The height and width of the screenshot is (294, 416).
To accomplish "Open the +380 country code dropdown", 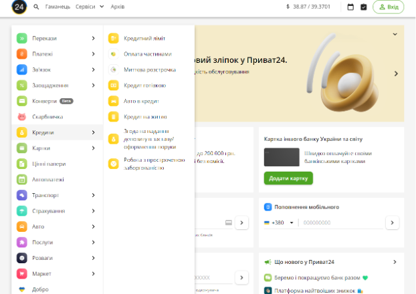I will pos(292,223).
